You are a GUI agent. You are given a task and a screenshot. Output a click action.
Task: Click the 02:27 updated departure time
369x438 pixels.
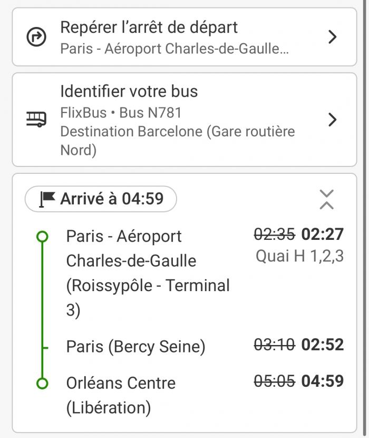pyautogui.click(x=322, y=234)
